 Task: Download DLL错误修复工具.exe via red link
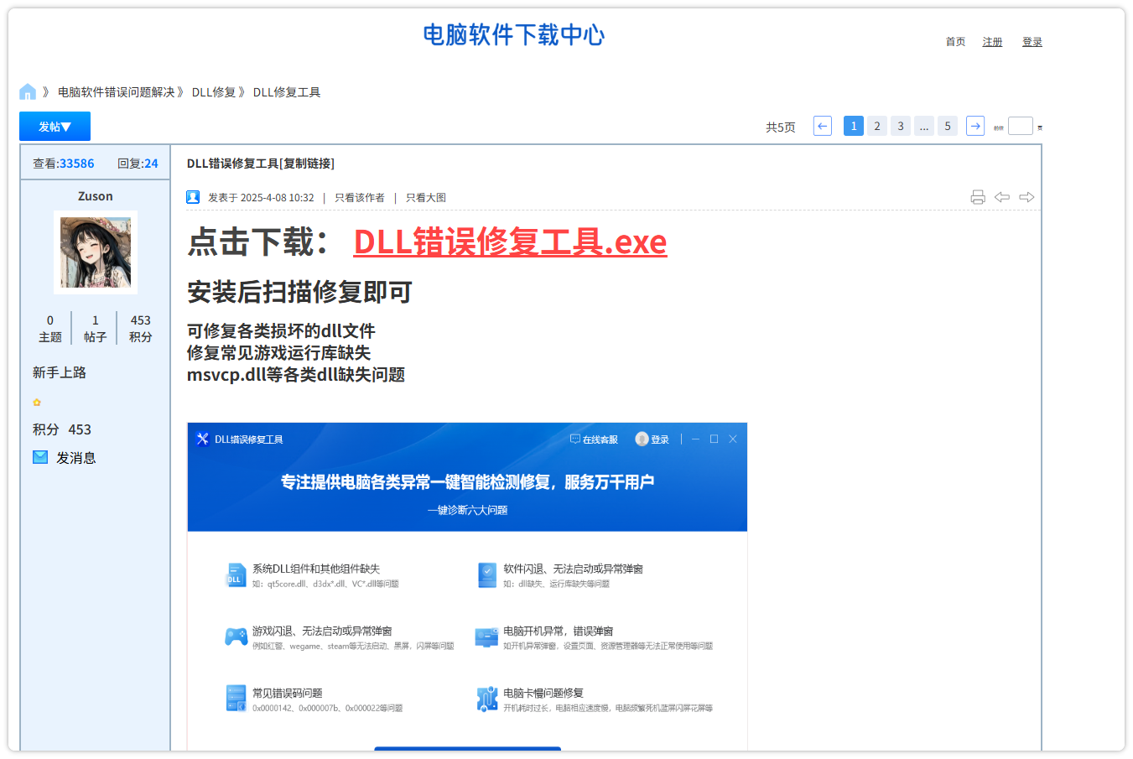coord(509,242)
